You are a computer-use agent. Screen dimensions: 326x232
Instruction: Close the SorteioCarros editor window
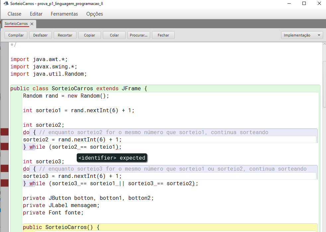coord(319,4)
